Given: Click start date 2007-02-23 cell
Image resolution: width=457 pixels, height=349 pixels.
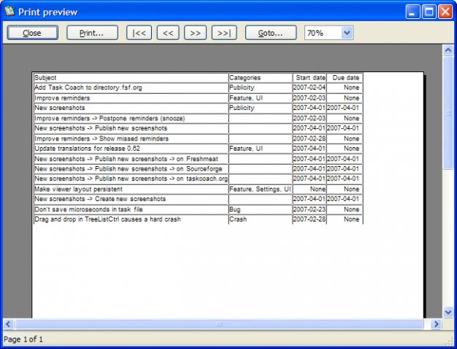Looking at the screenshot, I should tap(310, 210).
